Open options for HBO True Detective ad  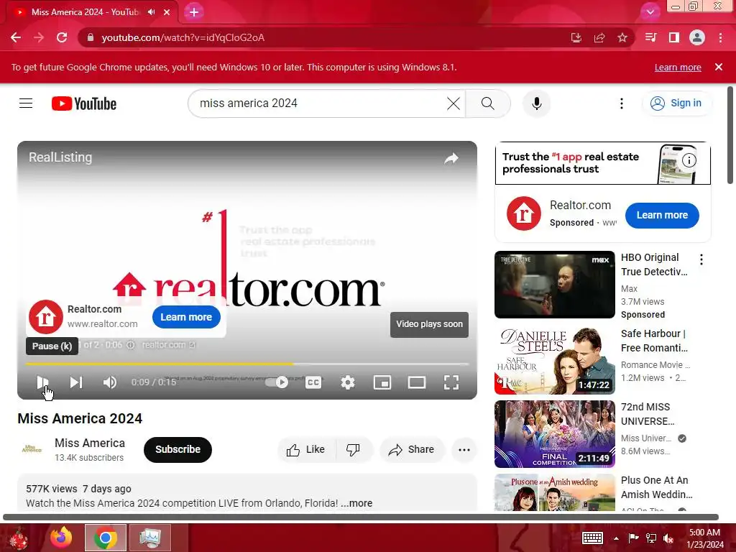click(x=701, y=259)
